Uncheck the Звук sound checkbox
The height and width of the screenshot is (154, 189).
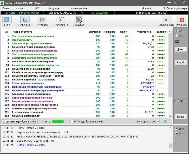click(x=176, y=129)
